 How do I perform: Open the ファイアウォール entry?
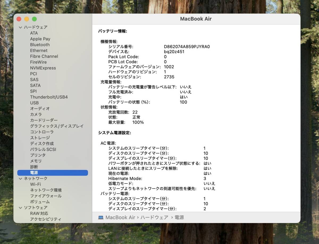(46, 196)
